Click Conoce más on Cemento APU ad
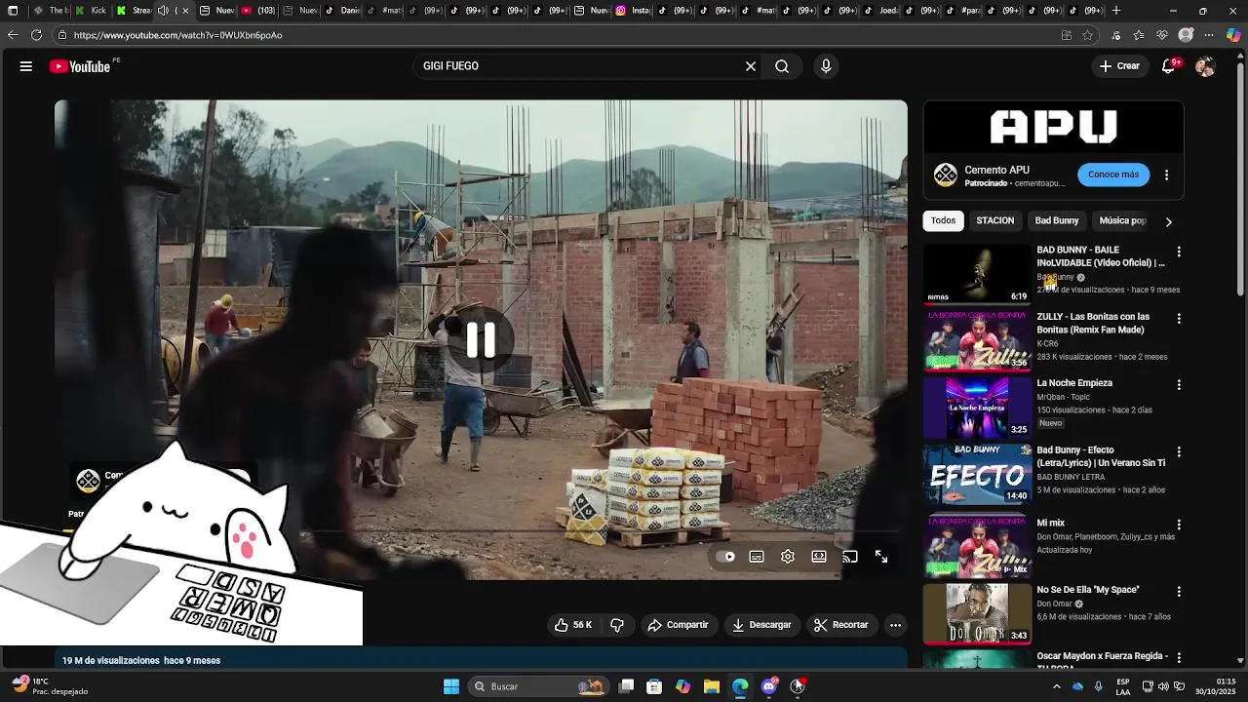1248x702 pixels. pyautogui.click(x=1113, y=175)
